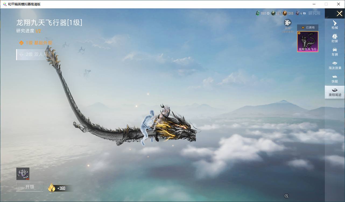Switch to the 快艇 (speedboat) category
Screen dimensions: 345x202
[x=335, y=79]
